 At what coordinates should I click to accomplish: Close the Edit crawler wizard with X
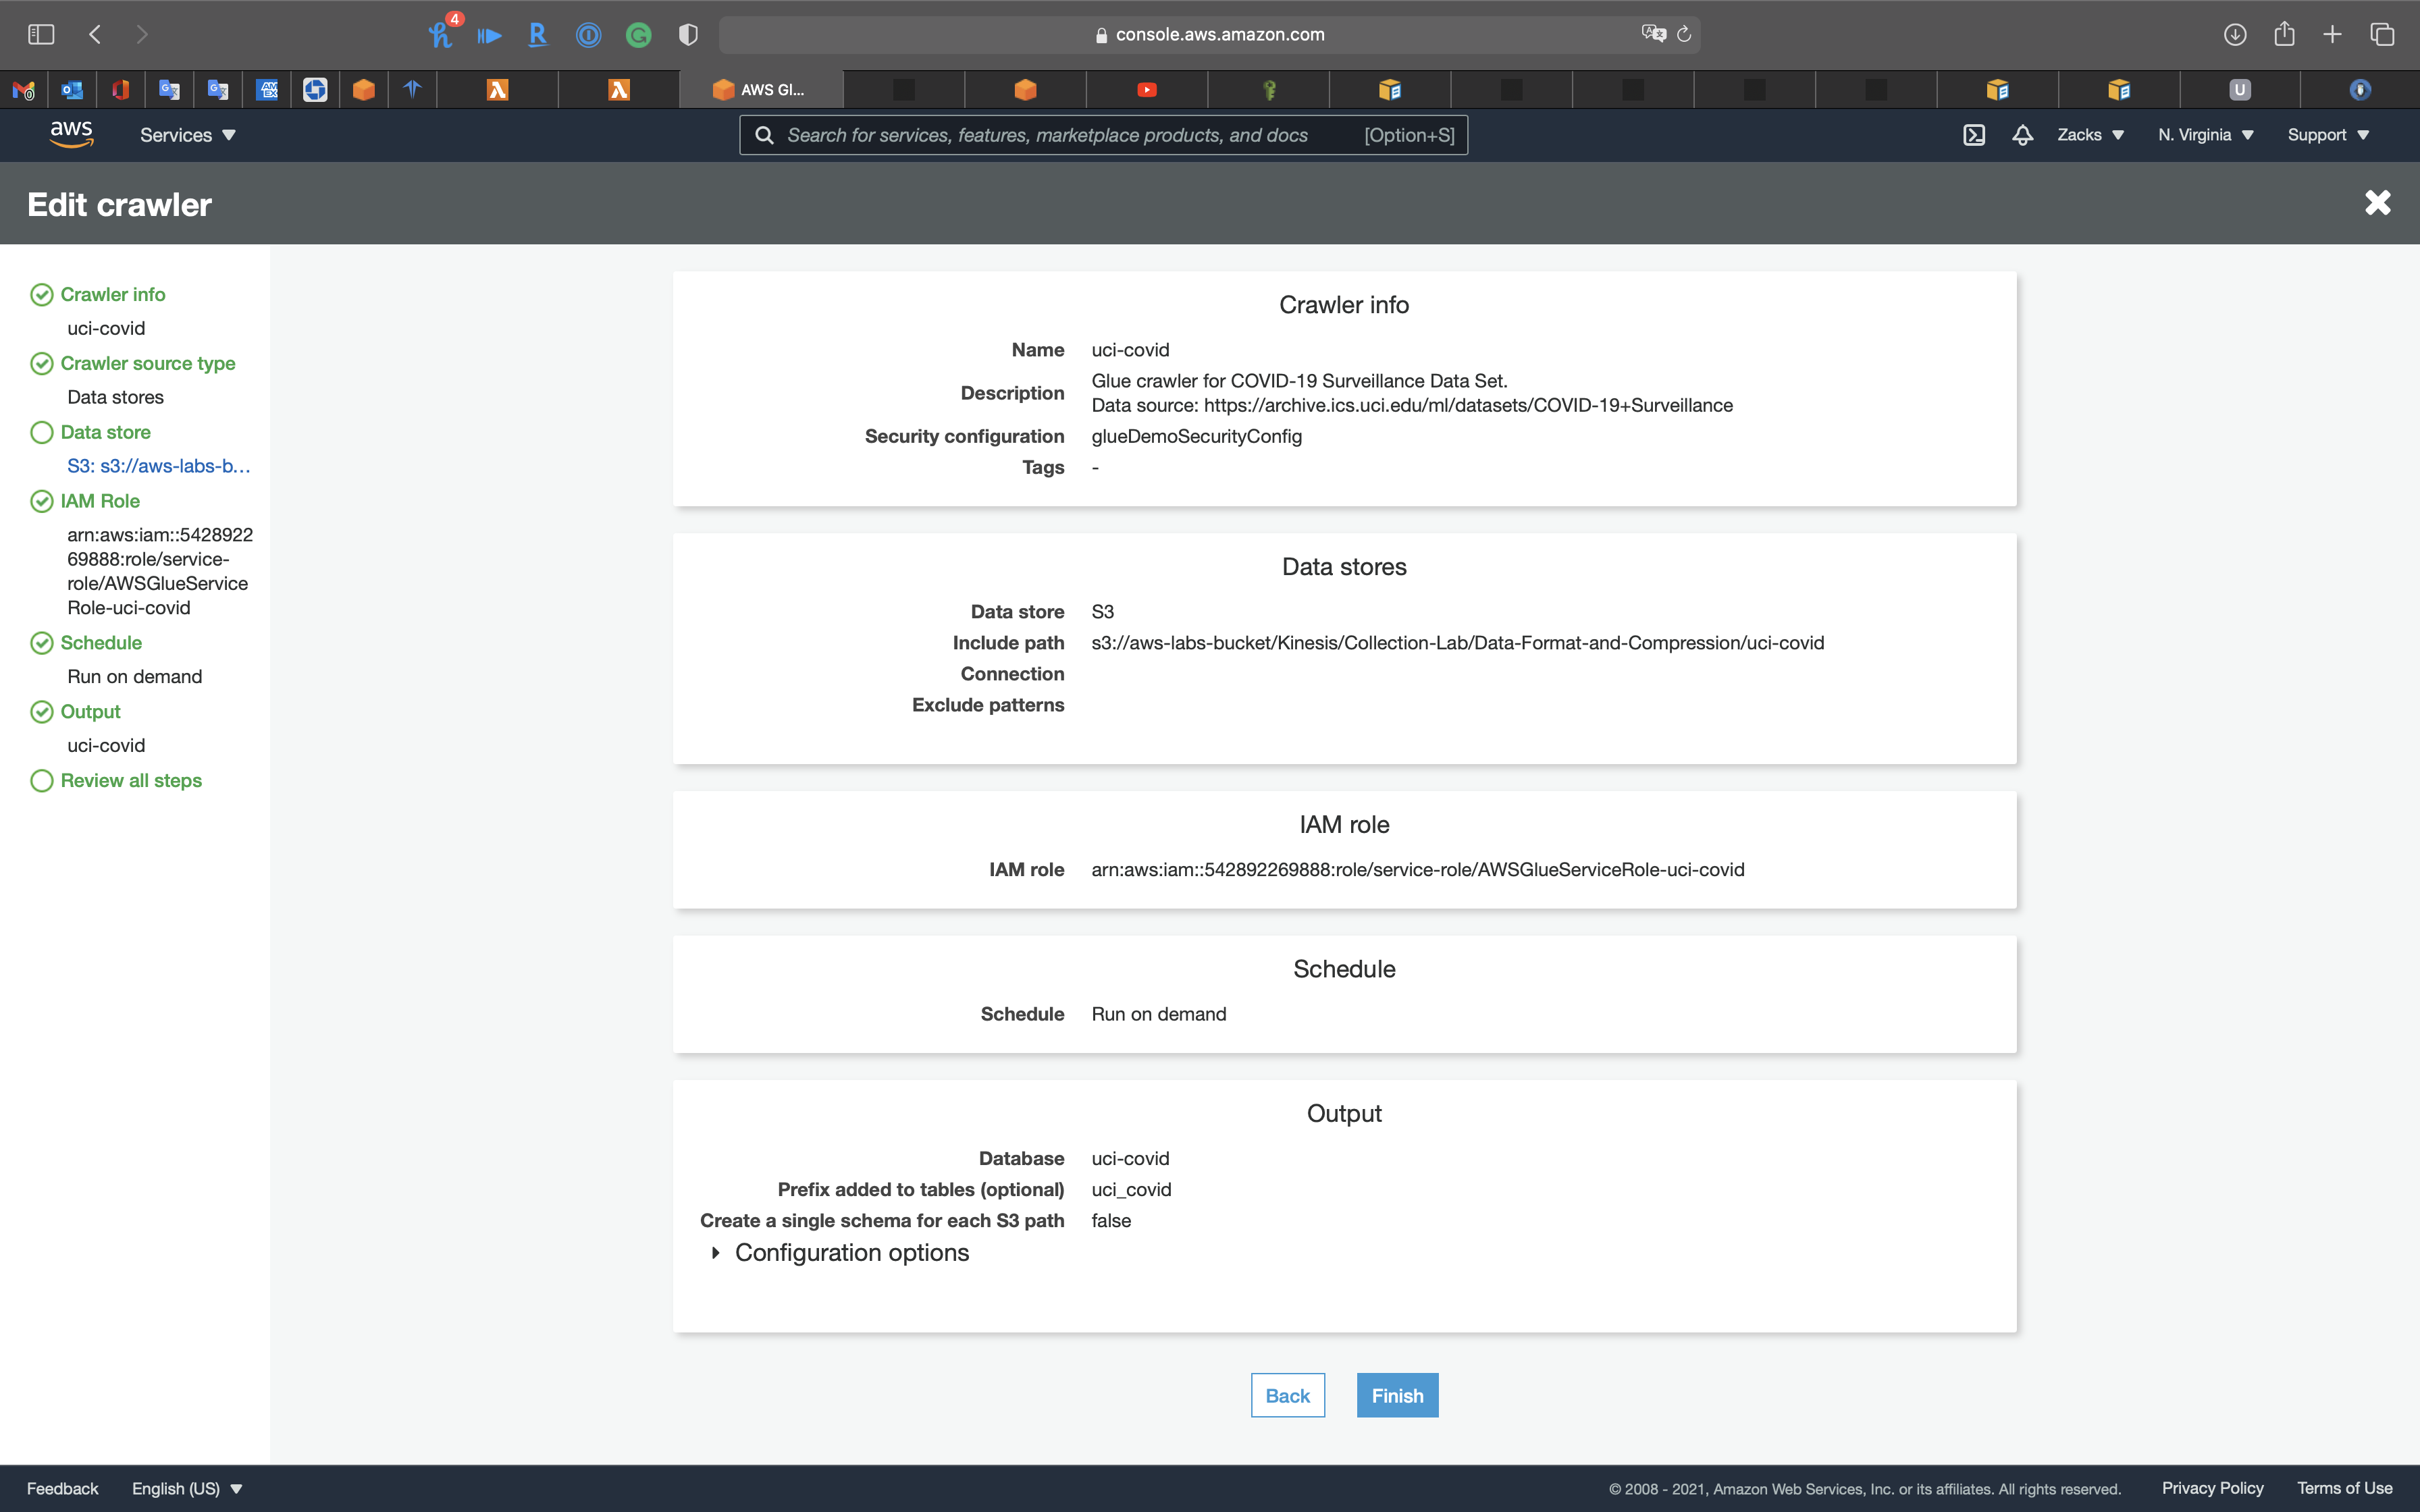point(2377,203)
